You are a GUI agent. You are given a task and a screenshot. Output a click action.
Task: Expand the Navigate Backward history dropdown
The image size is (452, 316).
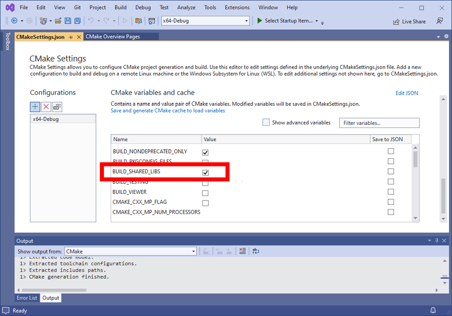point(22,21)
